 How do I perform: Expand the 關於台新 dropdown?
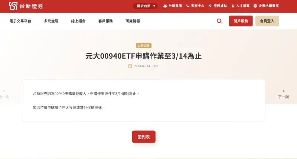[145, 6]
